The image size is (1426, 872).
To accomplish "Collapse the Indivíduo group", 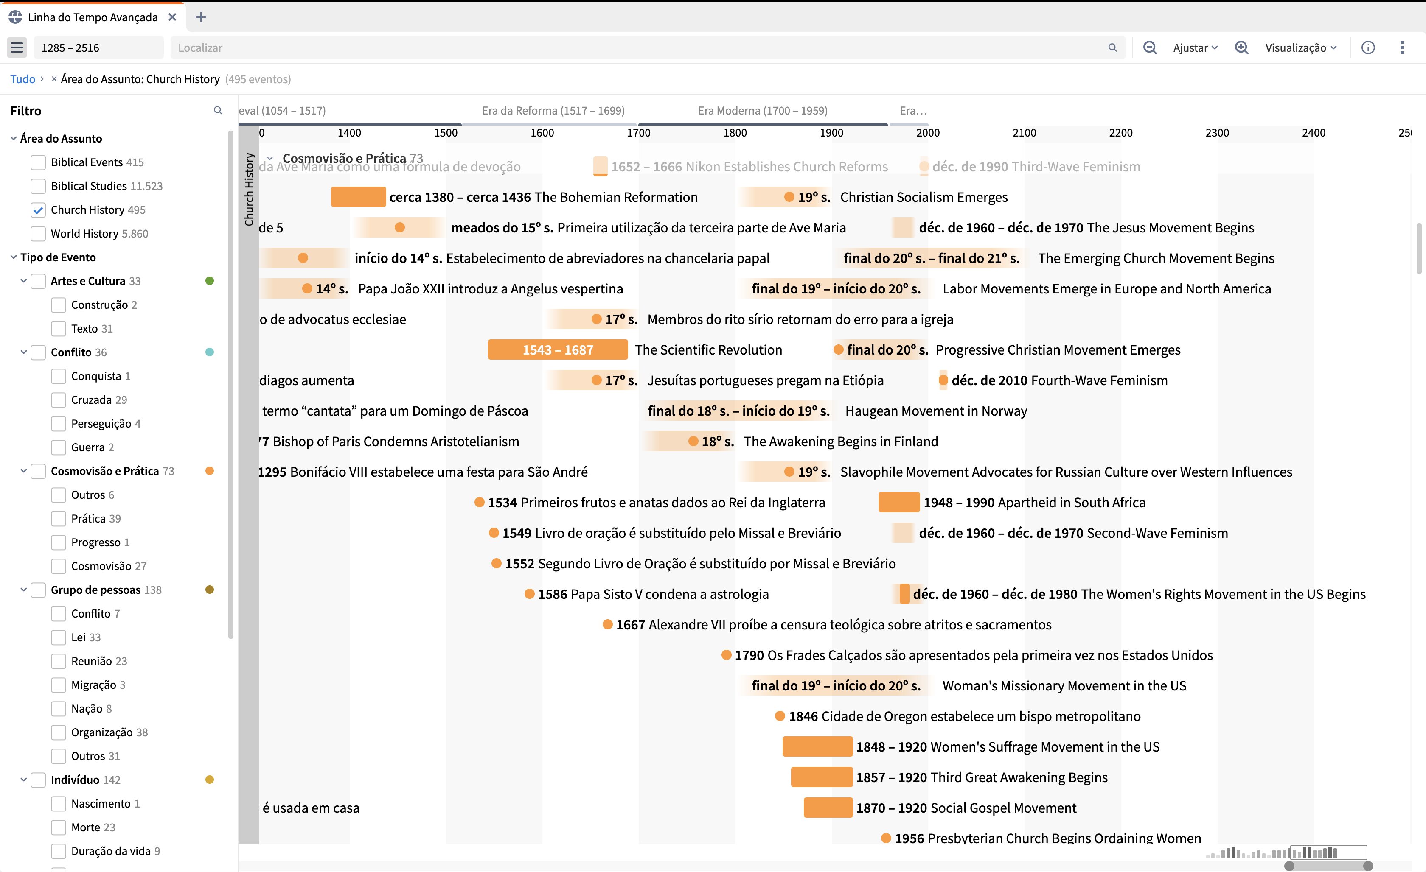I will [24, 780].
